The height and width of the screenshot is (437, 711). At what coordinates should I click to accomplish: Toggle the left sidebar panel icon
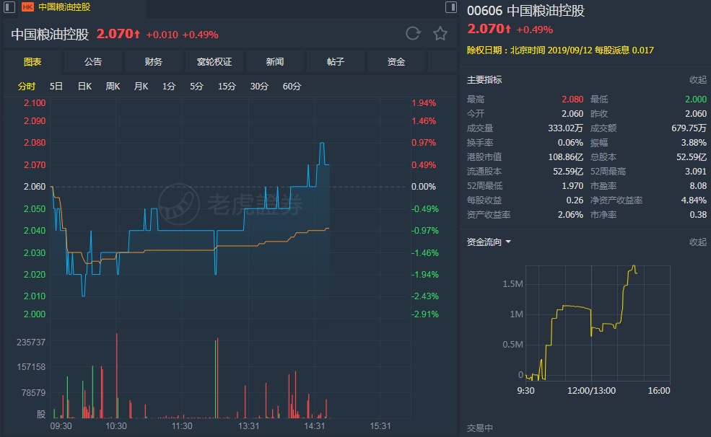point(9,6)
